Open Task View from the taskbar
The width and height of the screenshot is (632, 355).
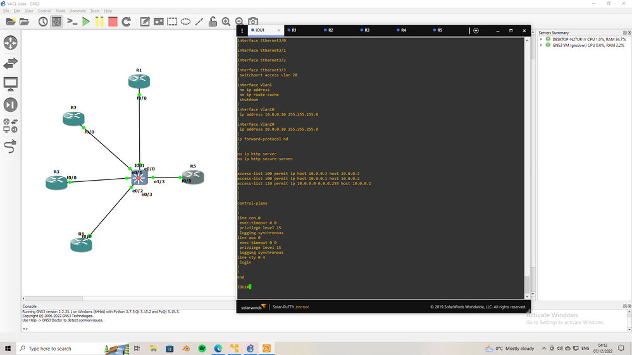tap(137, 349)
